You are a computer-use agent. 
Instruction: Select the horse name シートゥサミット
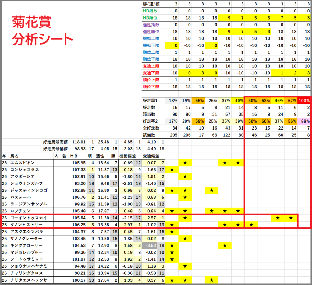27,259
